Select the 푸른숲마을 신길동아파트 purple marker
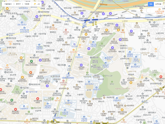The height and width of the screenshot is (124, 165). click(x=40, y=60)
